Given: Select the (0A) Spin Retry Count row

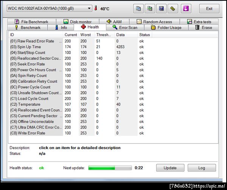Looking at the screenshot, I should click(80, 75).
